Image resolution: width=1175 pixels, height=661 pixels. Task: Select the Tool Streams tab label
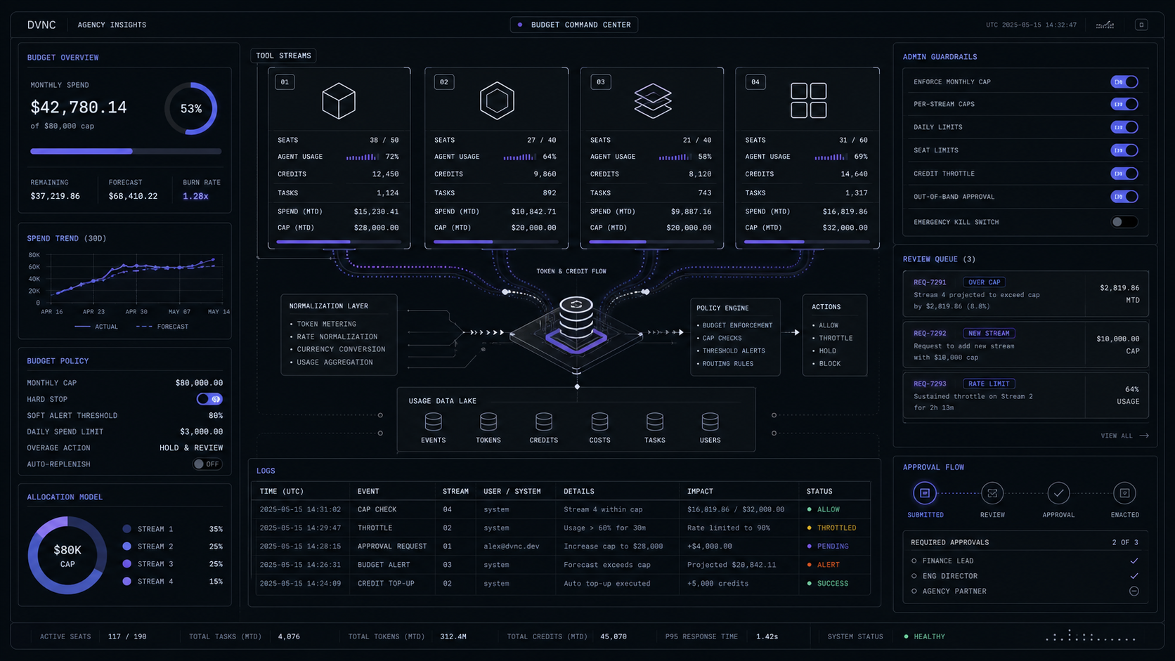[x=283, y=55]
